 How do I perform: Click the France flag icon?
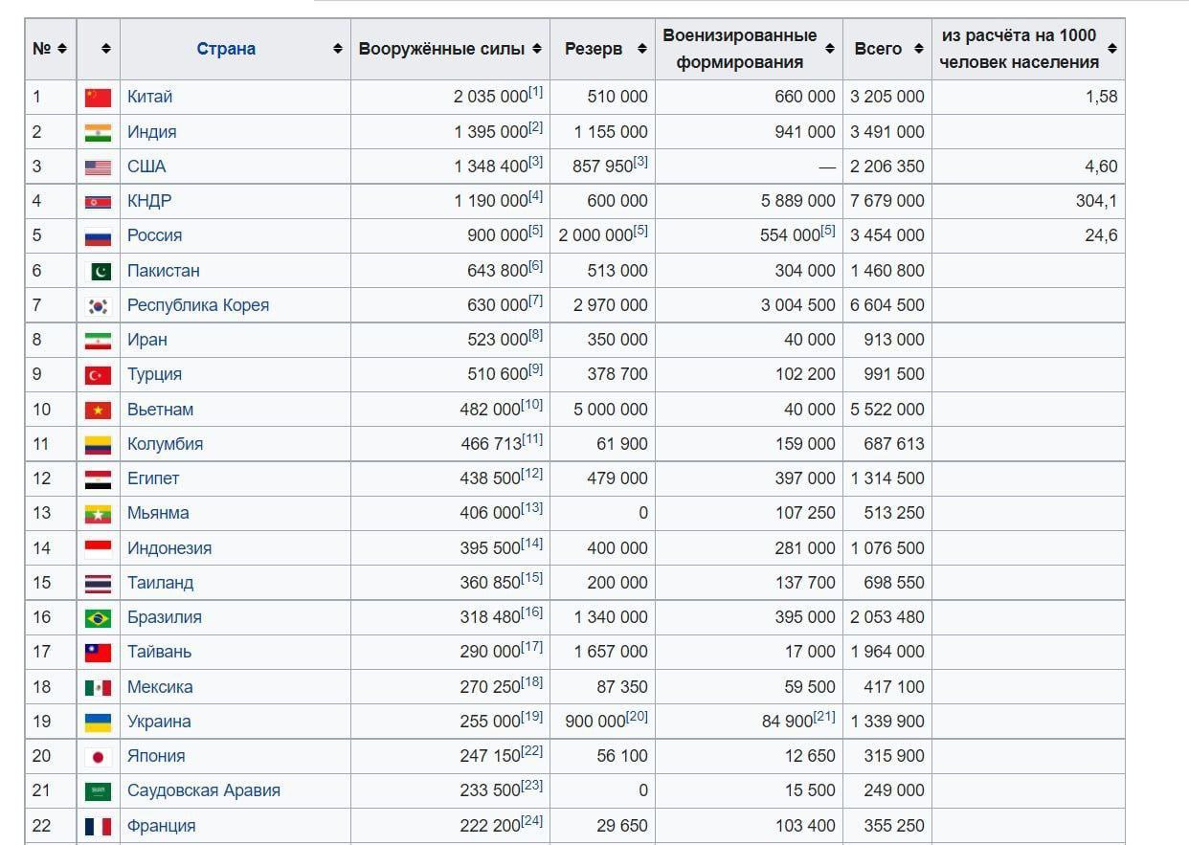pos(98,826)
